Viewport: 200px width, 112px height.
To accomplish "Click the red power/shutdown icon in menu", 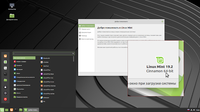I will (5, 99).
